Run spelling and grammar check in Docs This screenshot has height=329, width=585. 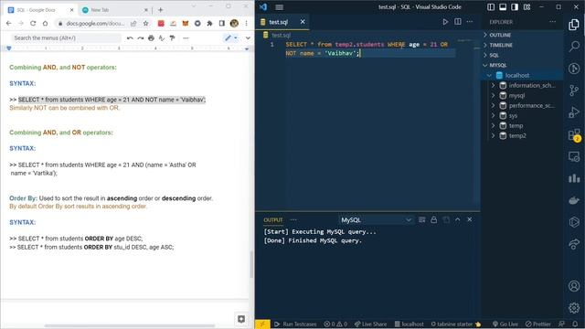[x=162, y=38]
